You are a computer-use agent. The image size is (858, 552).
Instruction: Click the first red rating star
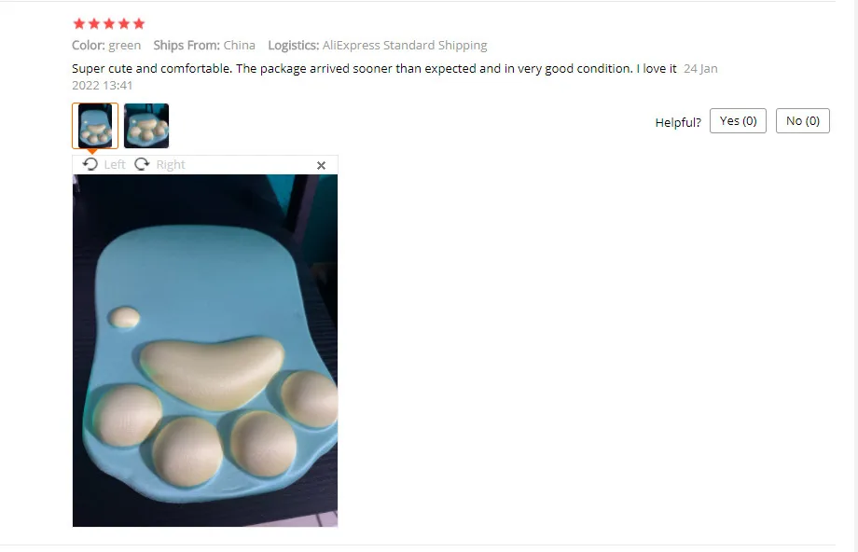pyautogui.click(x=79, y=23)
